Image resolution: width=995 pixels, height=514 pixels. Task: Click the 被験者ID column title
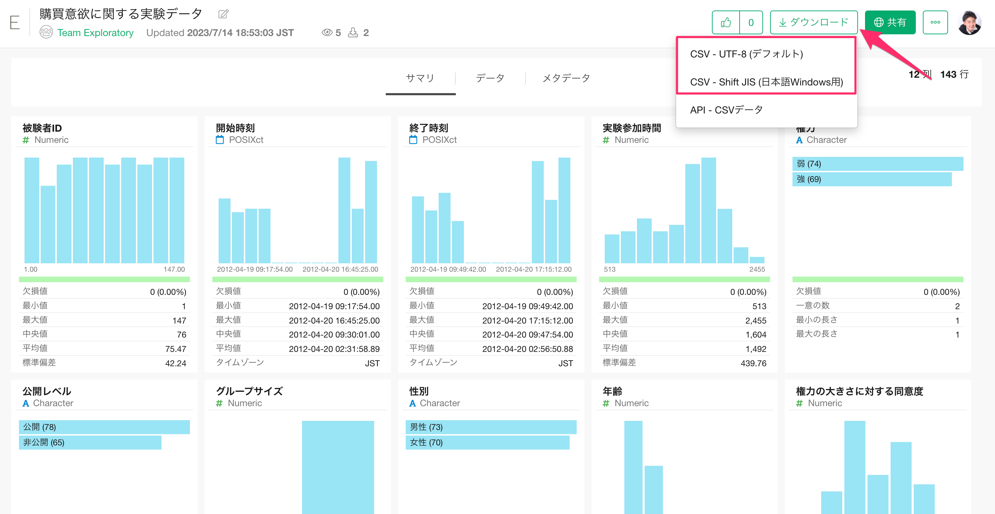42,128
